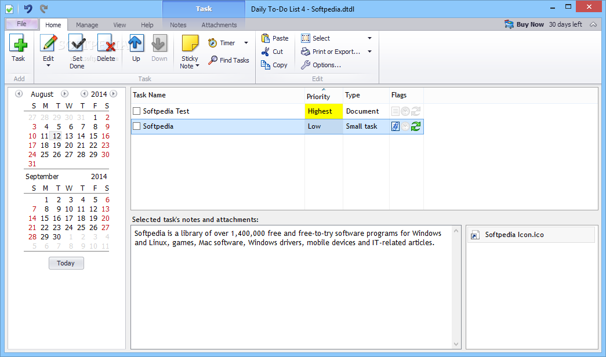
Task: Sort by Type column header
Action: [366, 96]
